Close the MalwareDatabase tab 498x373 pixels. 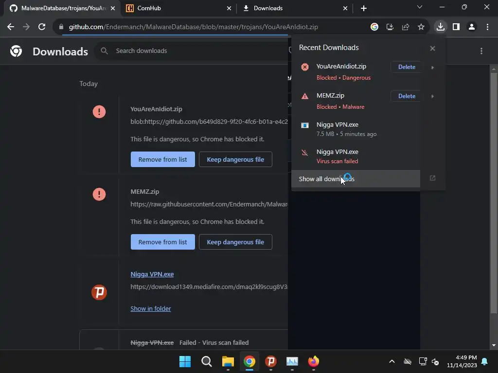tap(113, 8)
